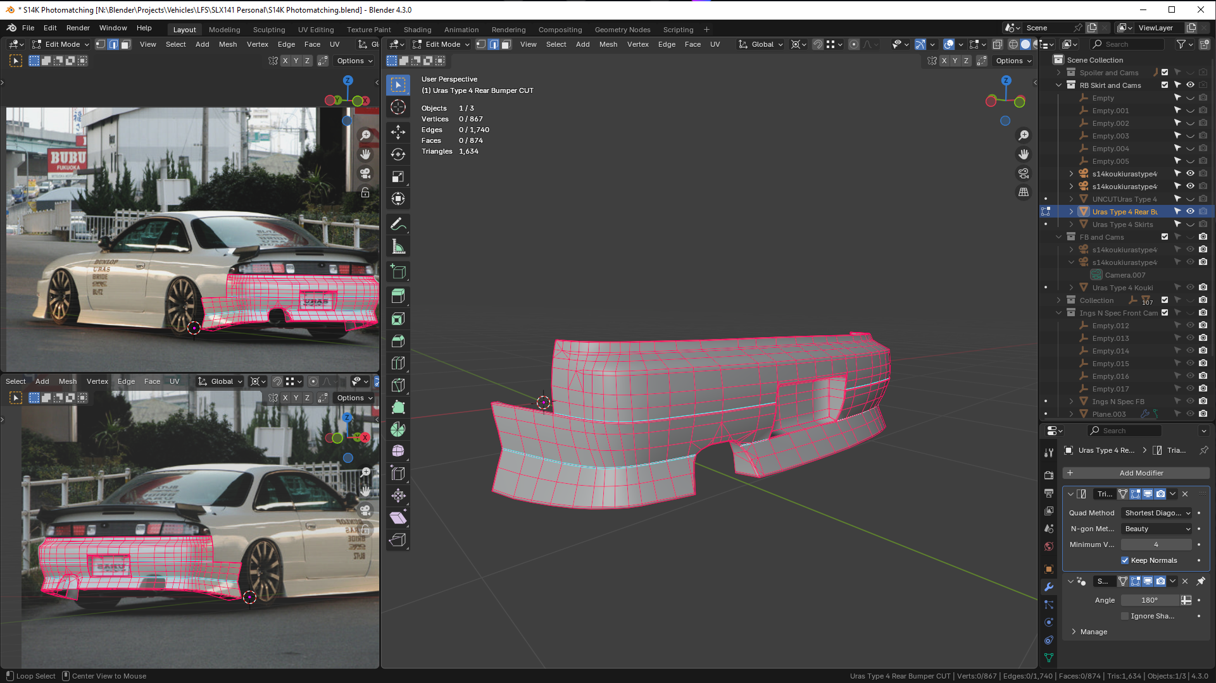Hide the RB Skirt and Cams collection

pyautogui.click(x=1190, y=85)
